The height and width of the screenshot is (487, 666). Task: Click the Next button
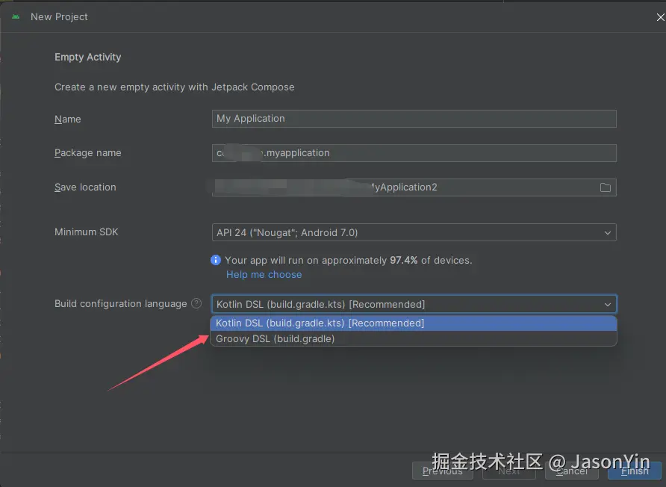coord(509,471)
